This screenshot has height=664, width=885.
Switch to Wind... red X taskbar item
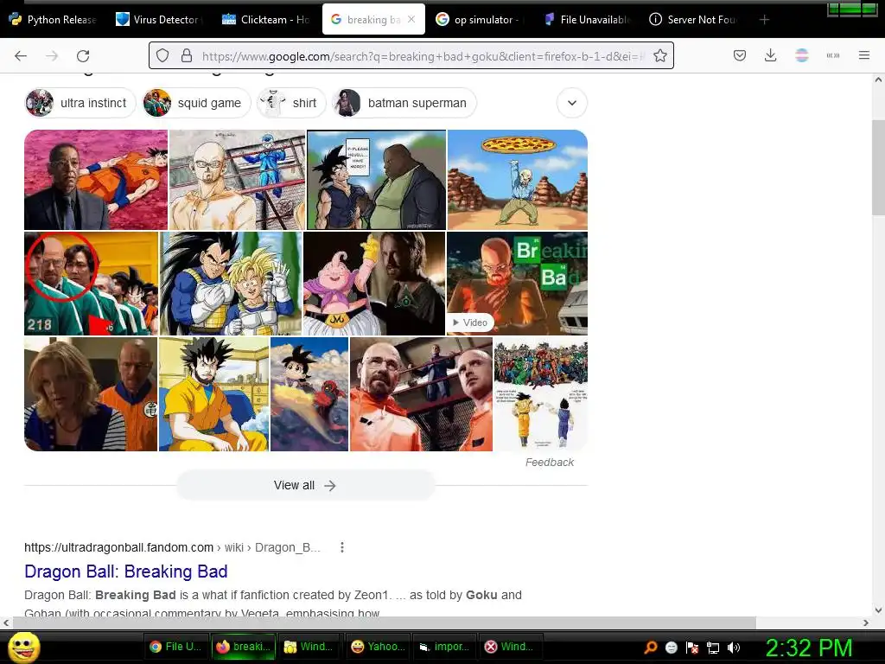coord(510,647)
